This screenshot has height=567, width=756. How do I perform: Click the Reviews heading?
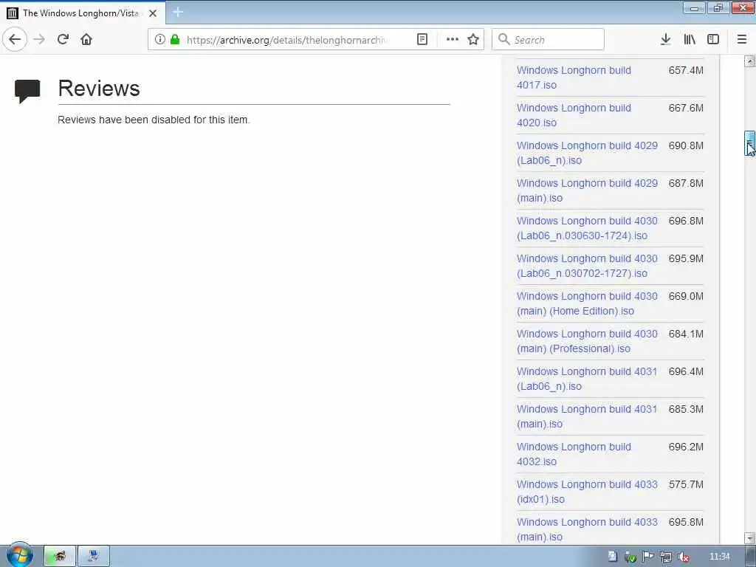(99, 89)
